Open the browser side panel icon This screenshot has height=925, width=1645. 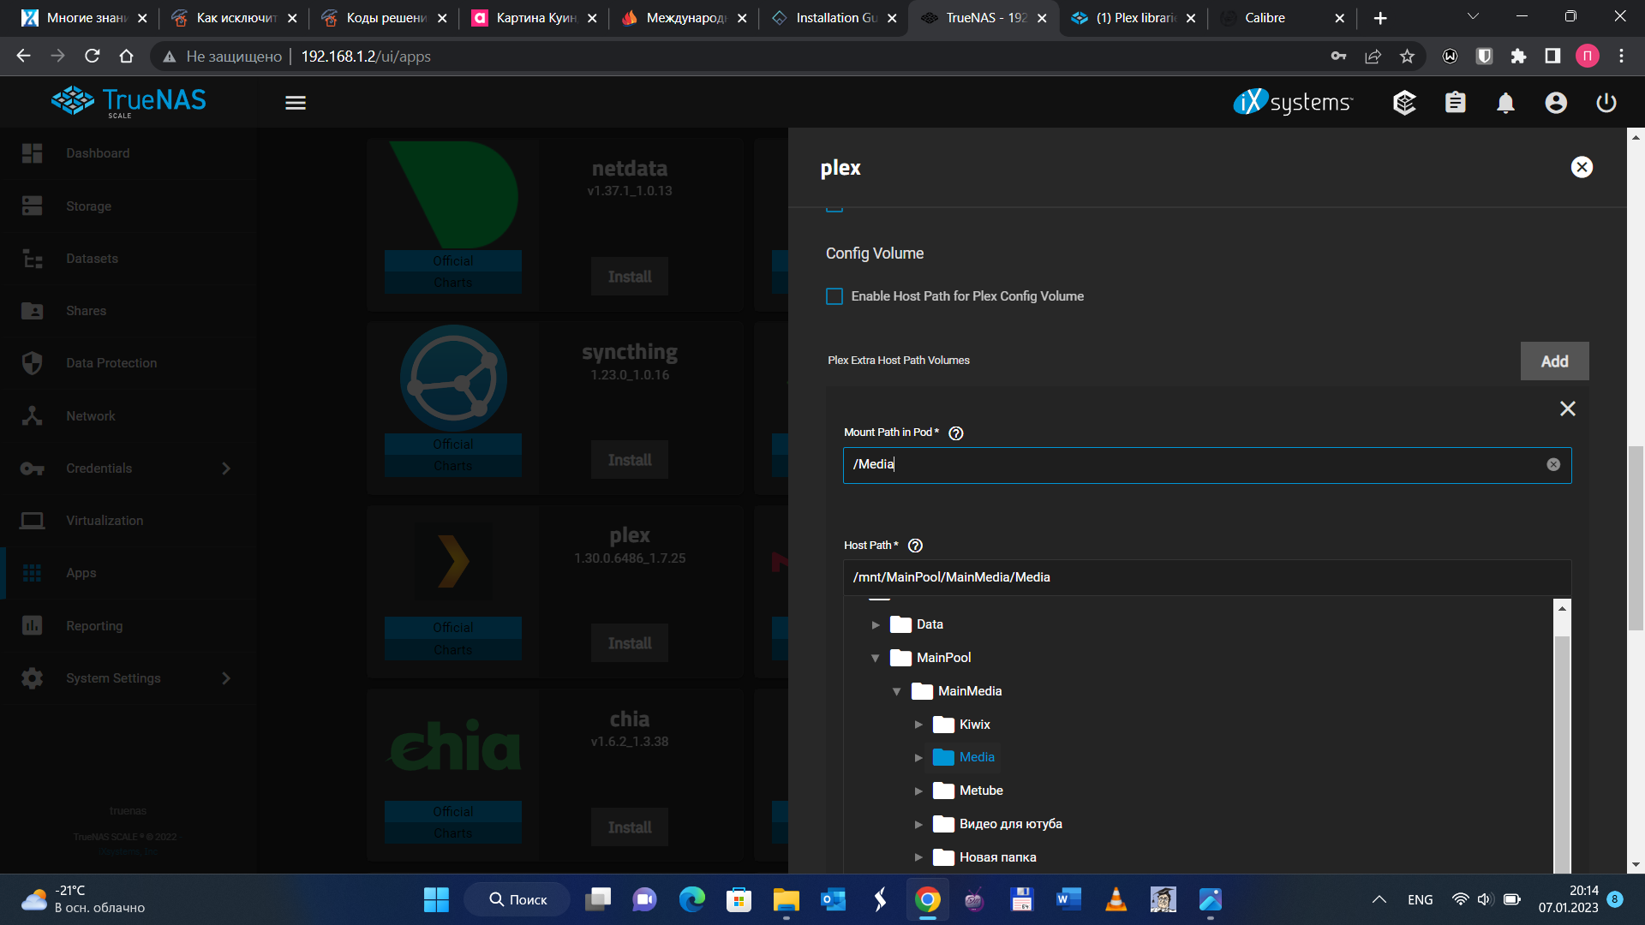coord(1552,56)
